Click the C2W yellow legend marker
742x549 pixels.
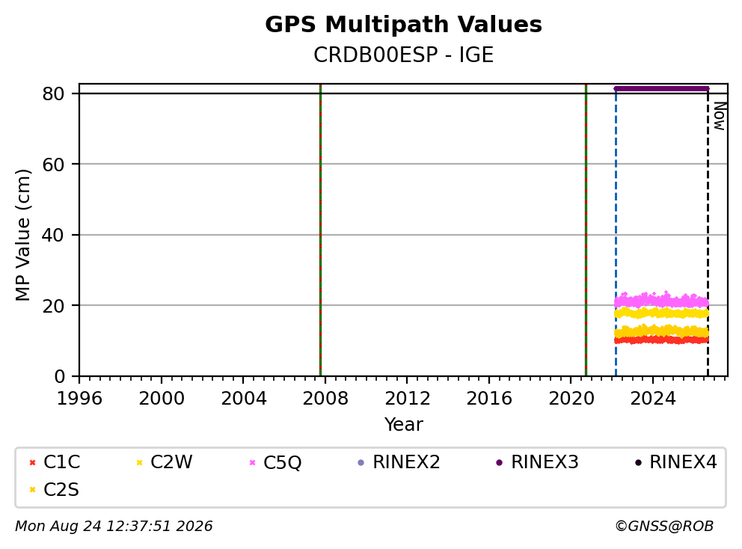[x=139, y=462]
